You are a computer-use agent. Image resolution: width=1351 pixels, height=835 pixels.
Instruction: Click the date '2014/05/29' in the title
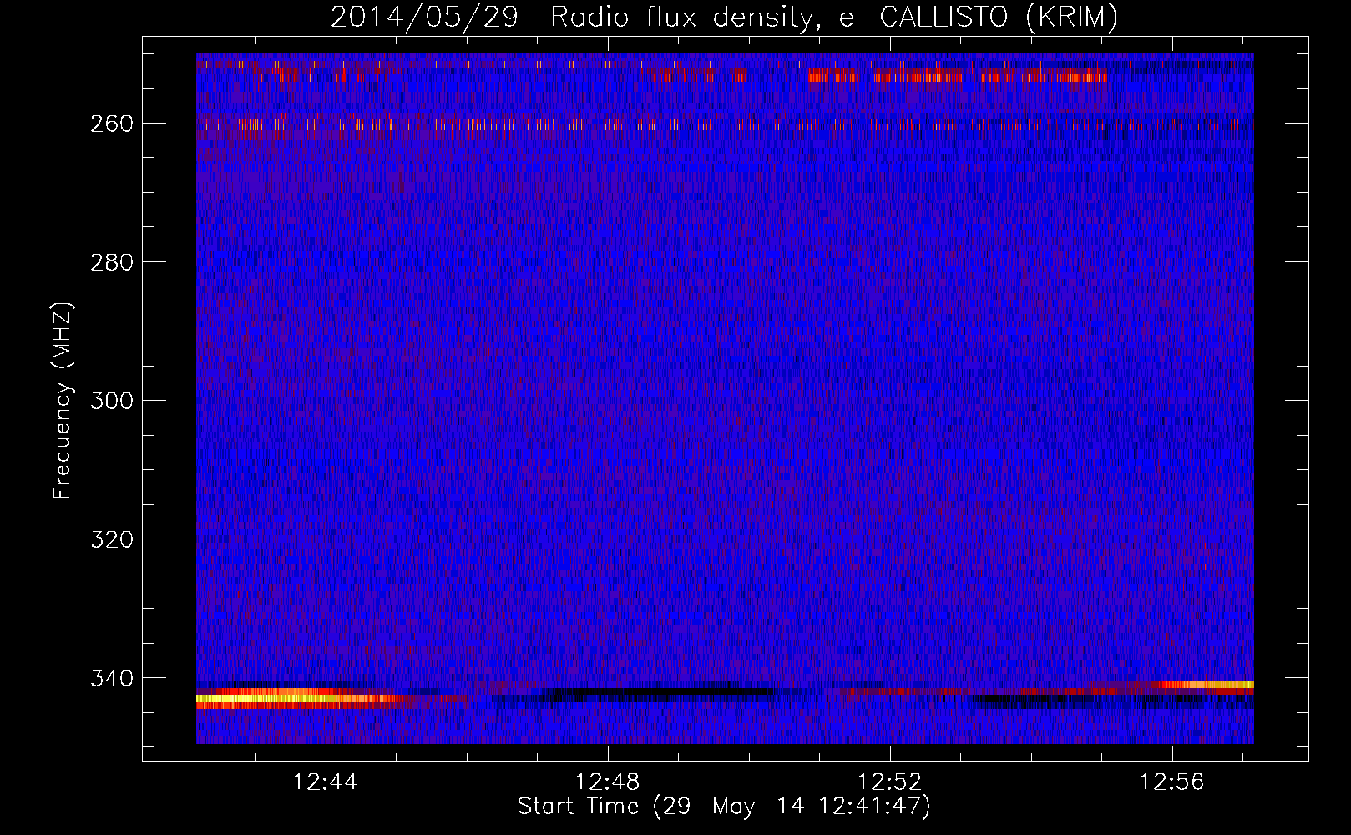click(425, 18)
